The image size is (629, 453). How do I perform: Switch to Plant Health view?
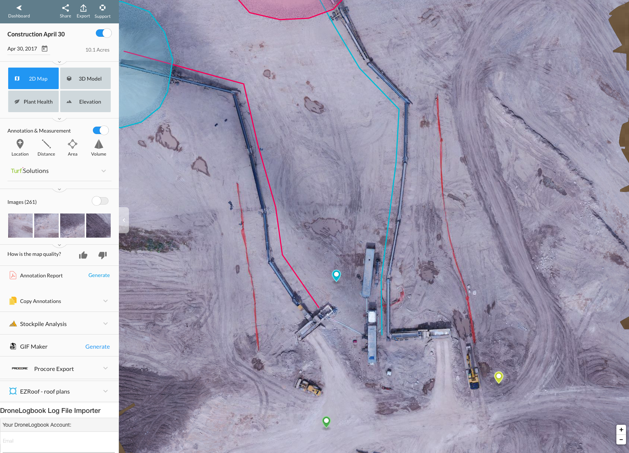(33, 101)
